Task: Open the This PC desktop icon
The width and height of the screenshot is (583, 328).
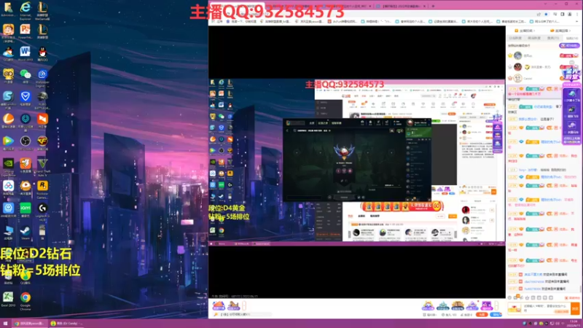Action: click(8, 233)
